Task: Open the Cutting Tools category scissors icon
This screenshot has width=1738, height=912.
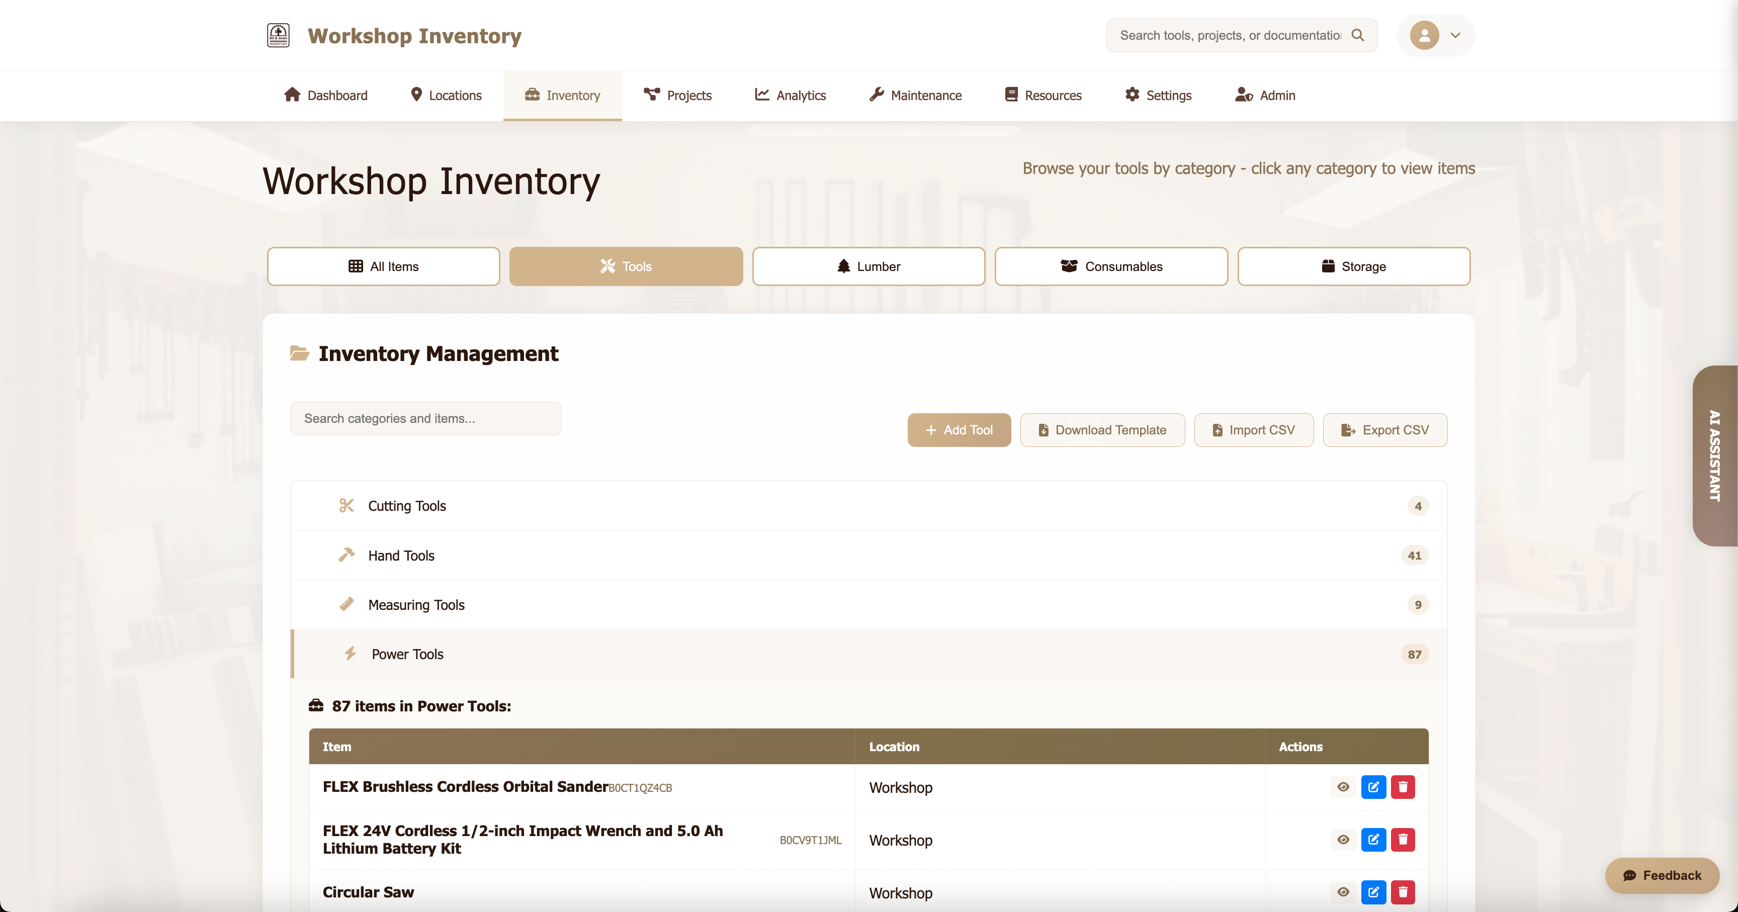Action: click(347, 505)
